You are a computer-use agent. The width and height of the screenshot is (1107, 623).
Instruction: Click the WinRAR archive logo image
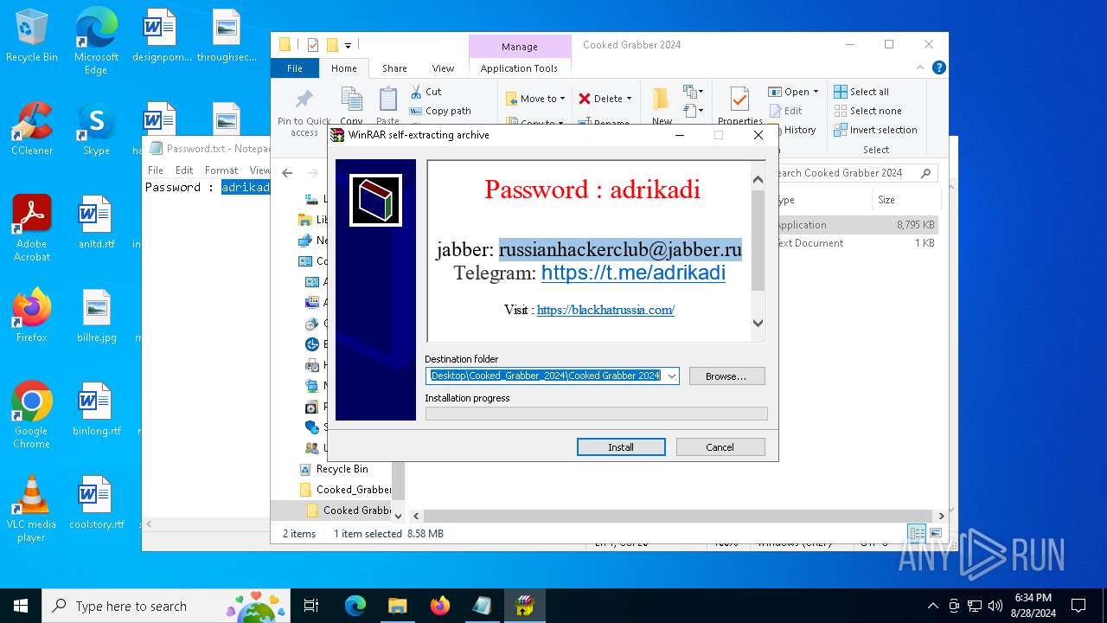click(375, 200)
